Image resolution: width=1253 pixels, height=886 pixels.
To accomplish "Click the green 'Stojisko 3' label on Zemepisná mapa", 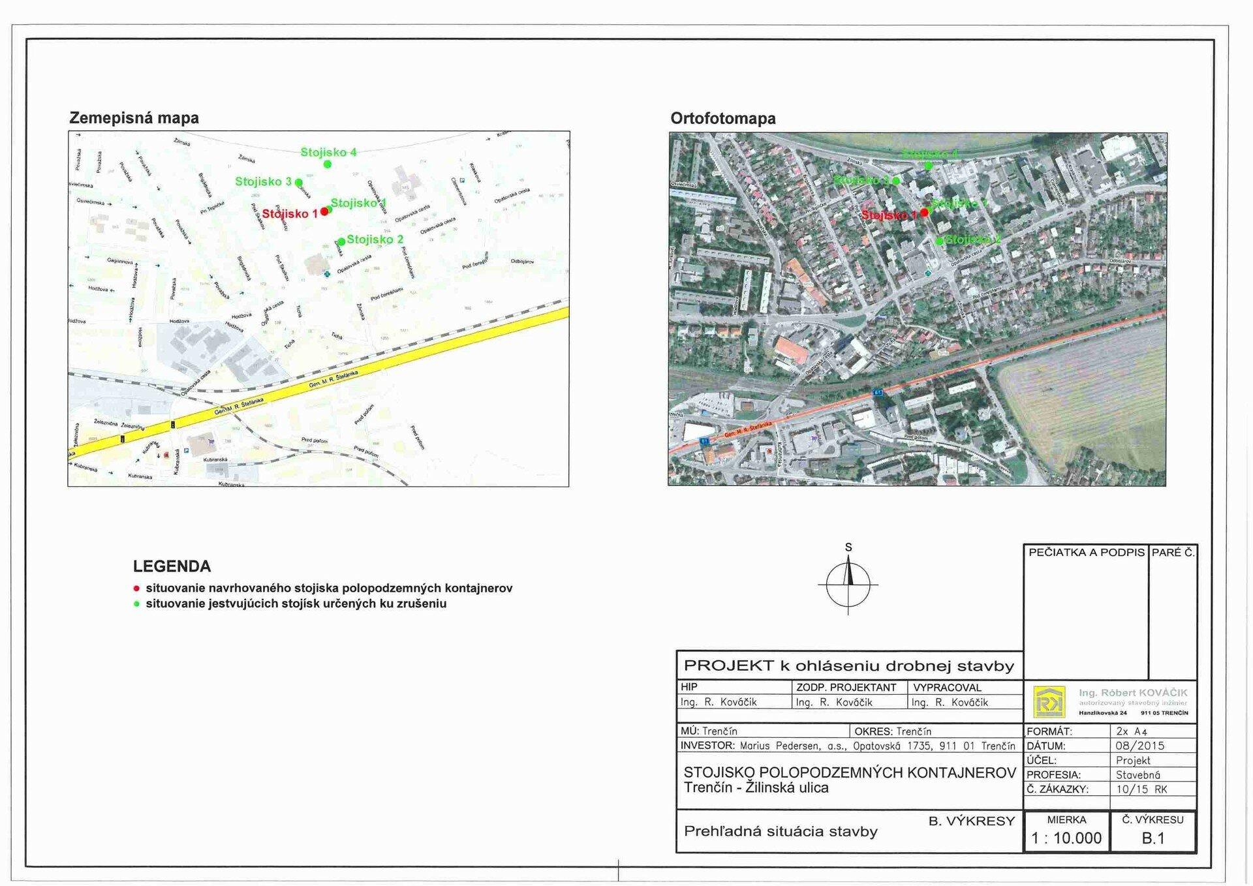I will pyautogui.click(x=263, y=181).
